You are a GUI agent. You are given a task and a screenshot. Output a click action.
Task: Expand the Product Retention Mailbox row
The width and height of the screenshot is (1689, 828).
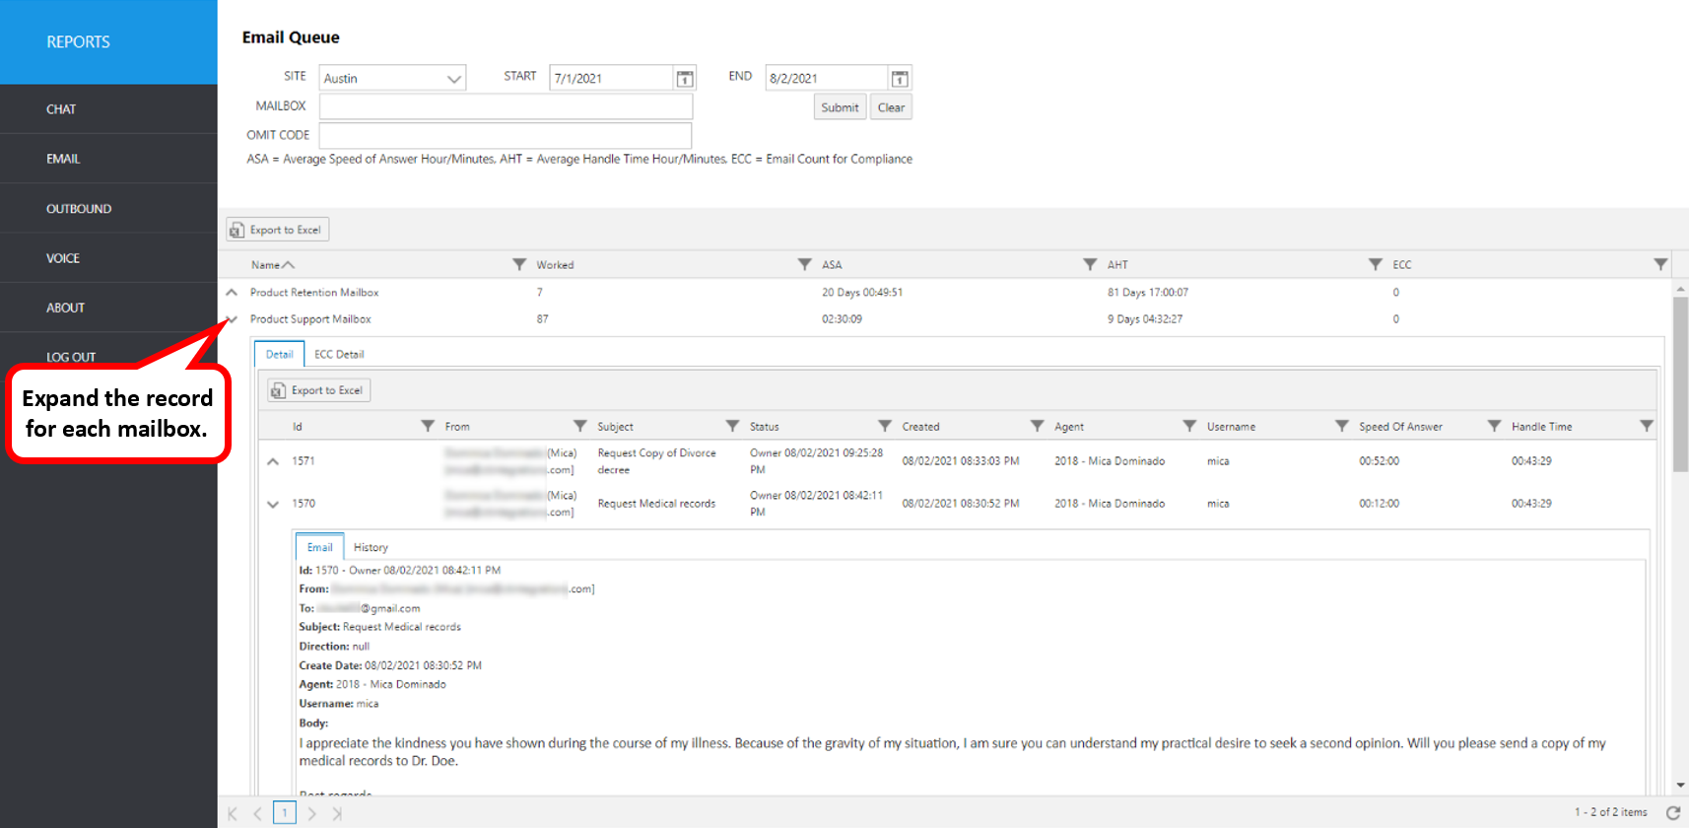pyautogui.click(x=232, y=293)
